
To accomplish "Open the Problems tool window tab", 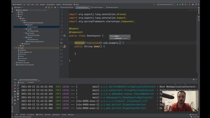I will 31,115.
